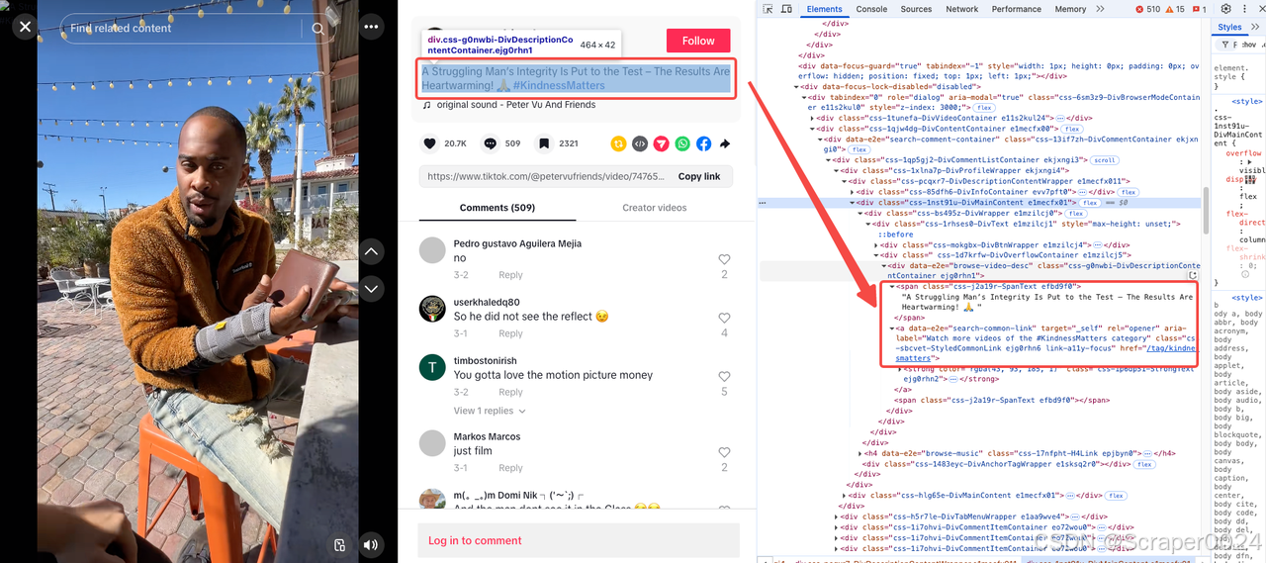The height and width of the screenshot is (563, 1266).
Task: Bookmark the video via the favorites icon
Action: click(x=544, y=143)
